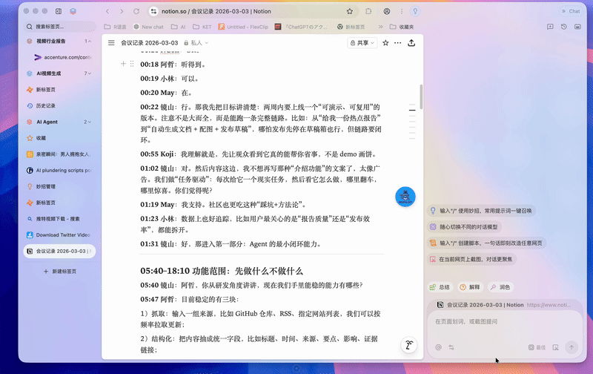Go back with the browser back arrow
Viewport: 593px width, 374px height.
[x=107, y=11]
